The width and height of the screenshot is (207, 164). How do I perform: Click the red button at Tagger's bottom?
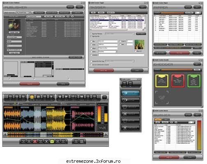pos(103,71)
